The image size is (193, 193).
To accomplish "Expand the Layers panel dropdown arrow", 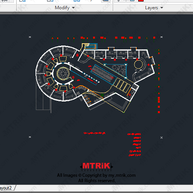I will 162,8.
